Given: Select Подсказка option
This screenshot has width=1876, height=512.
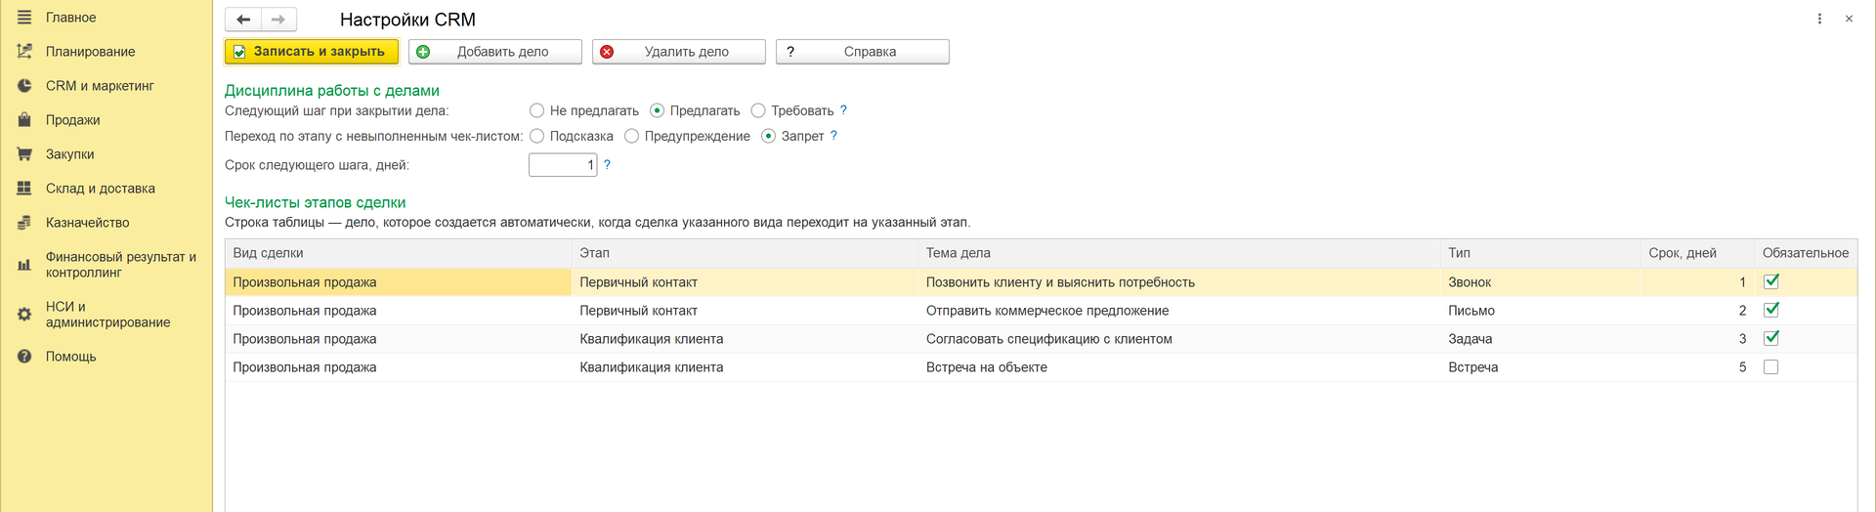Looking at the screenshot, I should pyautogui.click(x=536, y=136).
